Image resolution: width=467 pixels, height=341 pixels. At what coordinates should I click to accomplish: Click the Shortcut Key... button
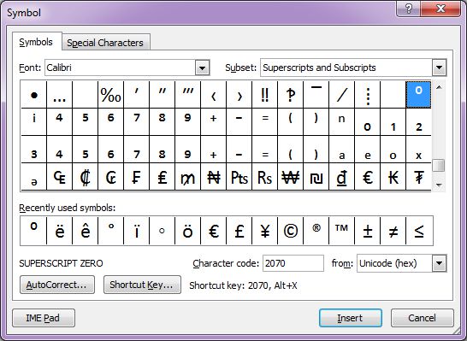click(x=142, y=285)
